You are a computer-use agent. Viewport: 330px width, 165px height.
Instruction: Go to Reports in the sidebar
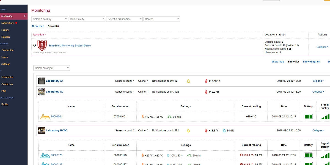[x=5, y=37]
